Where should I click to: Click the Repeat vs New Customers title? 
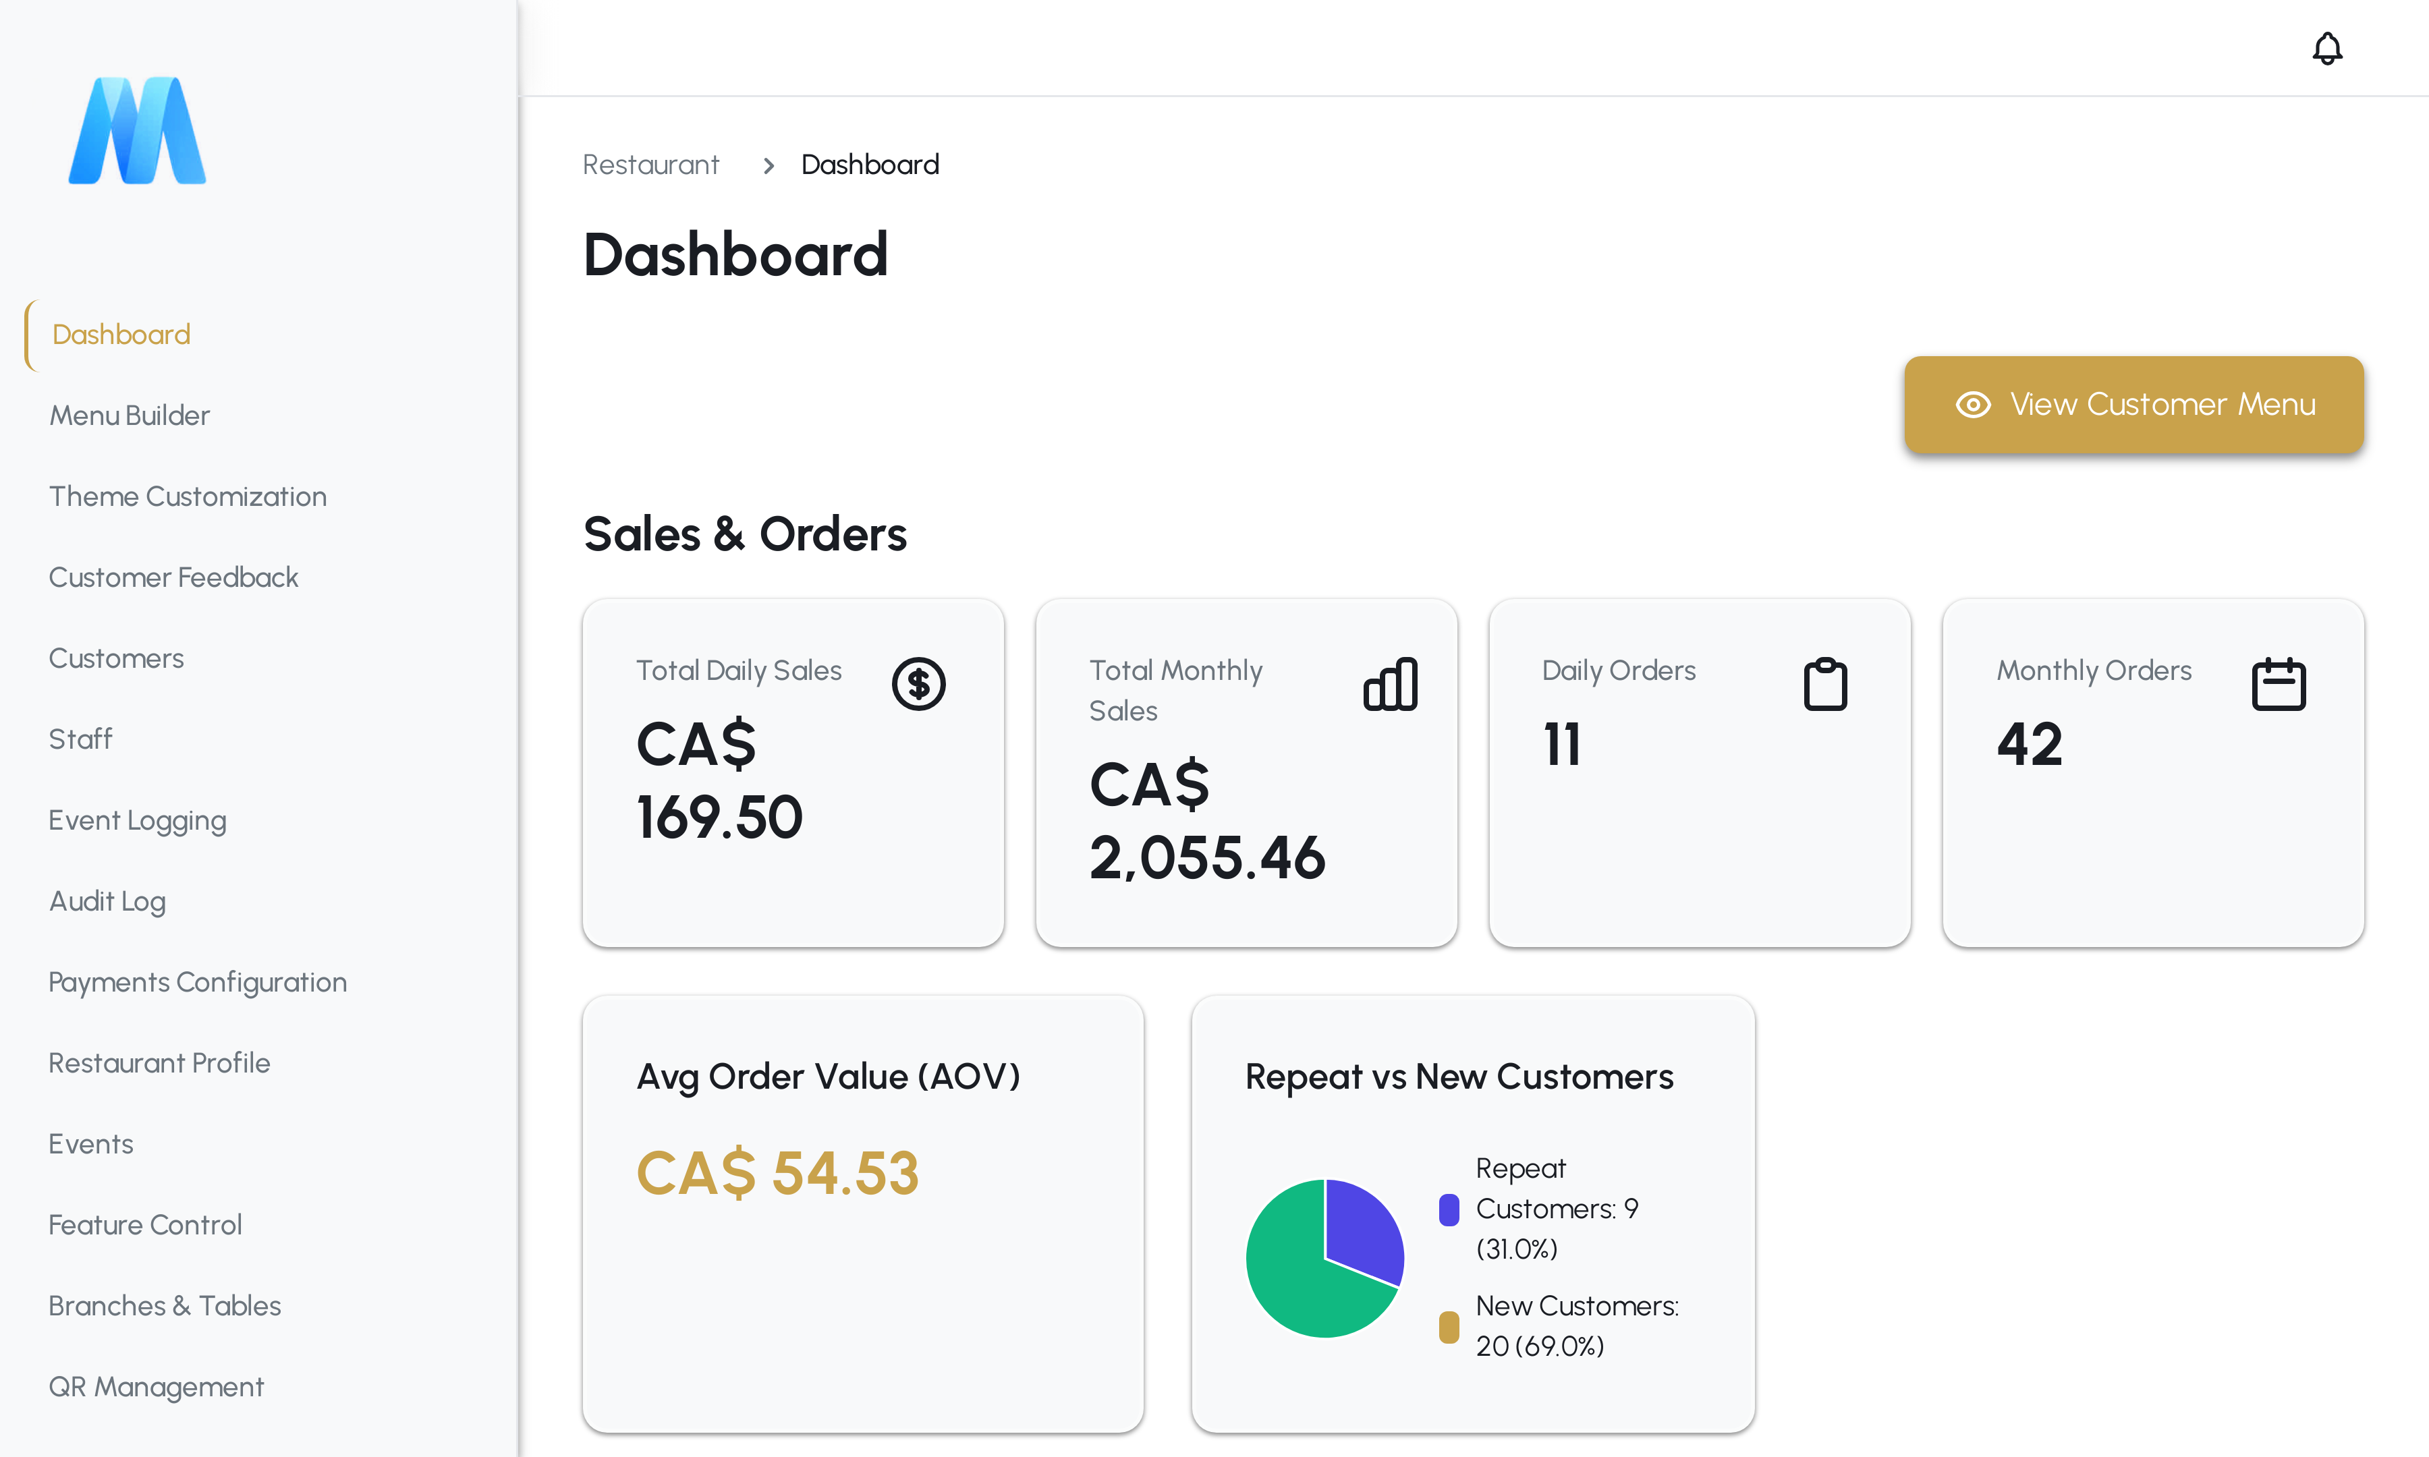[1459, 1077]
